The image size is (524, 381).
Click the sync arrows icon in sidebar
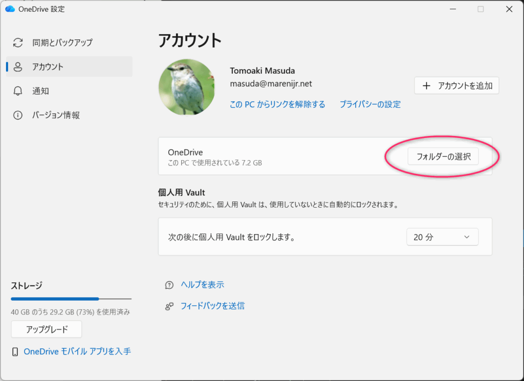pos(18,42)
